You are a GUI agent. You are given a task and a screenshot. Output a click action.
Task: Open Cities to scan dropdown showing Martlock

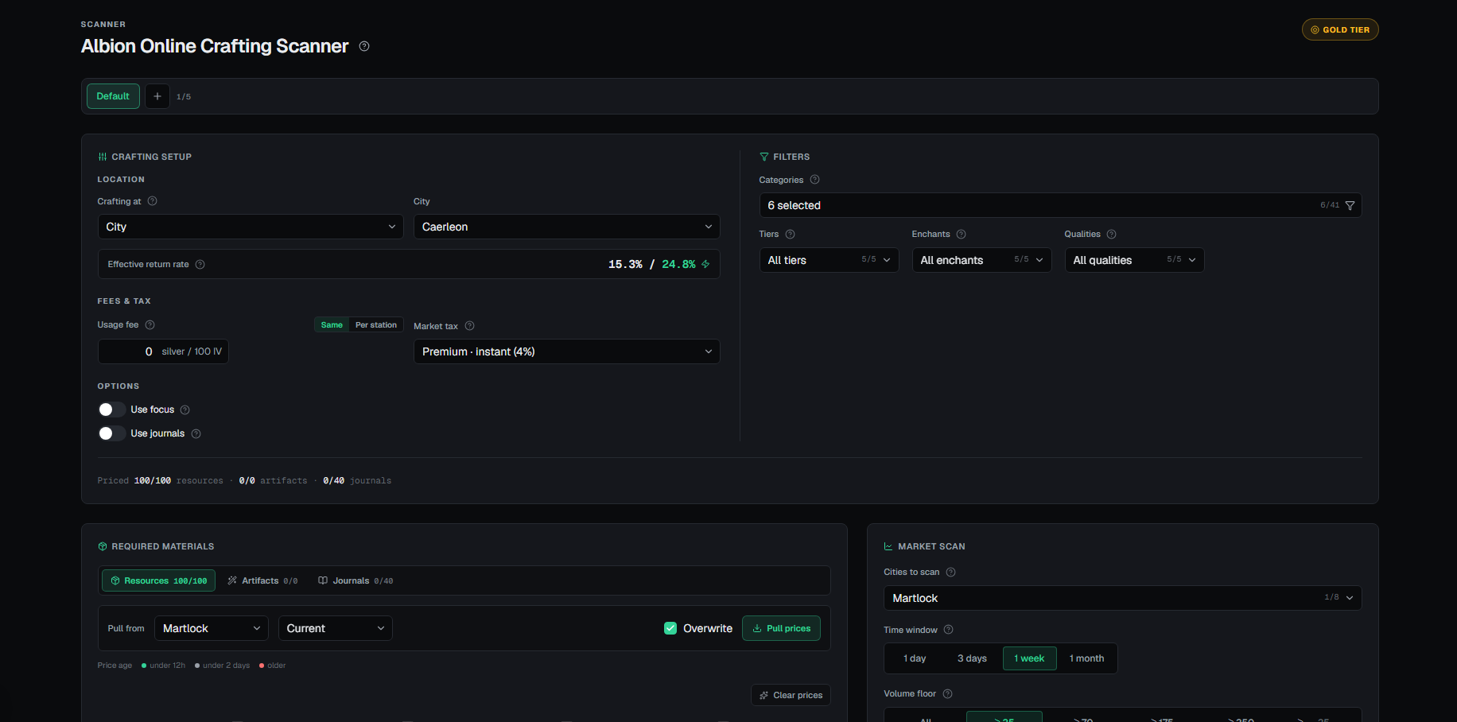1122,598
